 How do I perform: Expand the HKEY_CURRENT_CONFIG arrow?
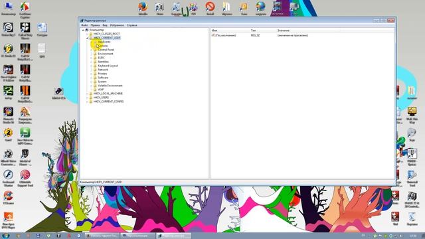87,102
